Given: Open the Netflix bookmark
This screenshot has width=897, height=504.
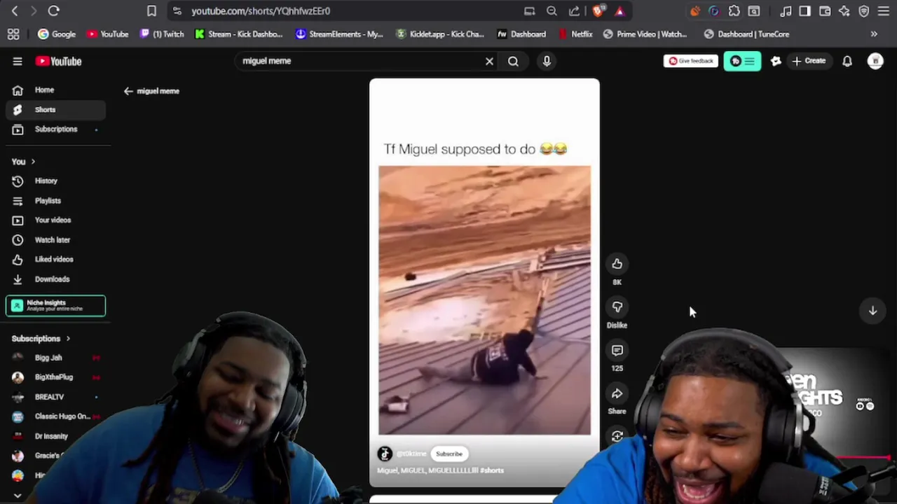Looking at the screenshot, I should tap(575, 34).
